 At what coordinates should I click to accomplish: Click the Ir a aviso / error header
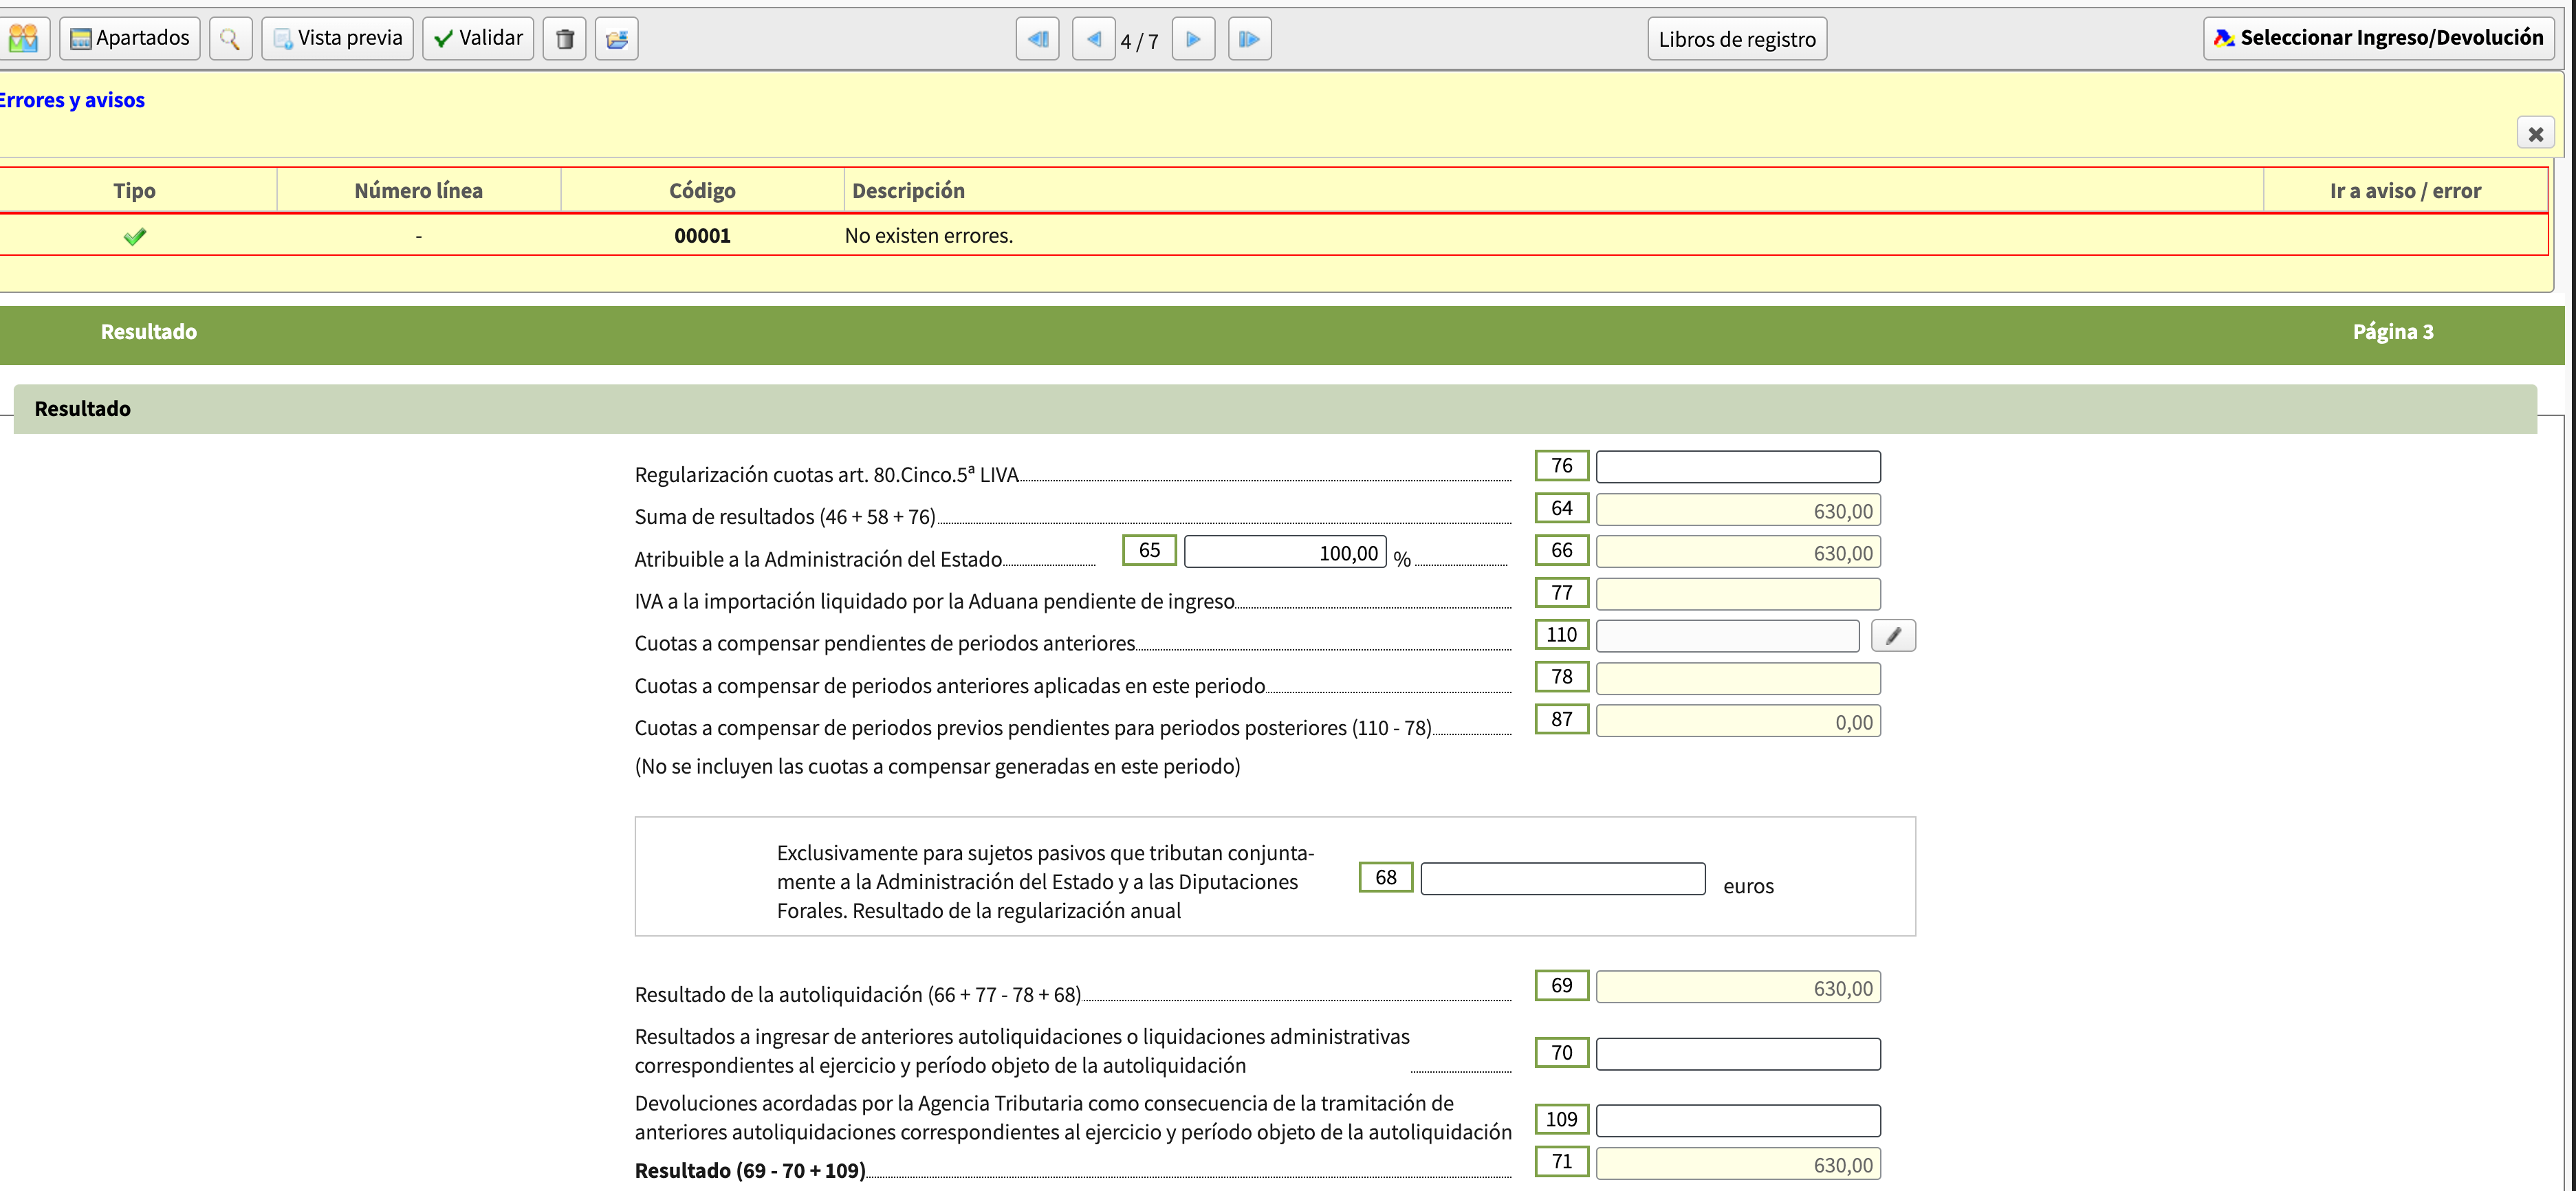tap(2405, 190)
